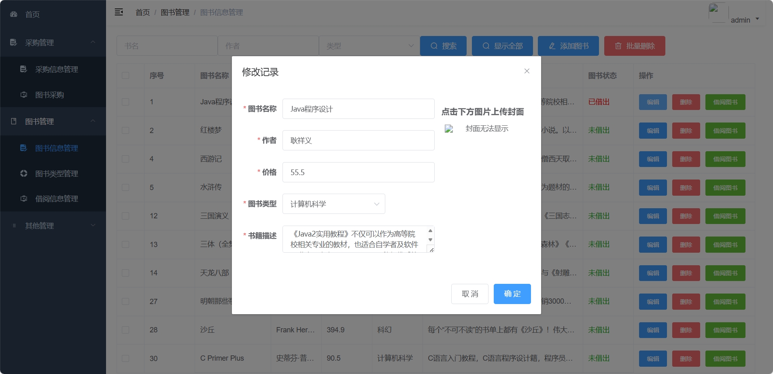Check the row 1 Java程序设计 checkbox
Image resolution: width=773 pixels, height=374 pixels.
click(125, 102)
